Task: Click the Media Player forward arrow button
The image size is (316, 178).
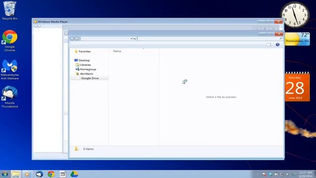Action: click(x=39, y=26)
